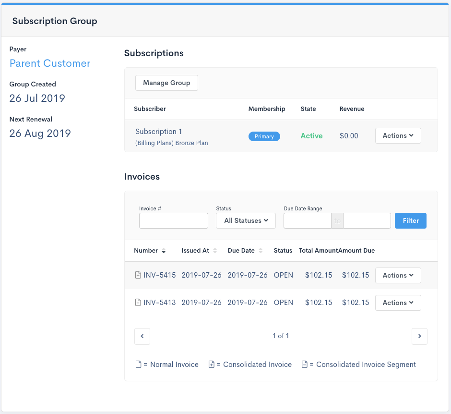Select the due date range end field
This screenshot has width=451, height=414.
[x=367, y=220]
